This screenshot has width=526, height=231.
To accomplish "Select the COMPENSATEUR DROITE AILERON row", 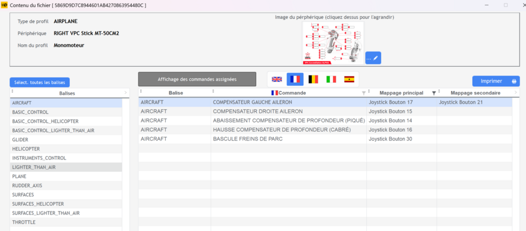I will tap(325, 111).
